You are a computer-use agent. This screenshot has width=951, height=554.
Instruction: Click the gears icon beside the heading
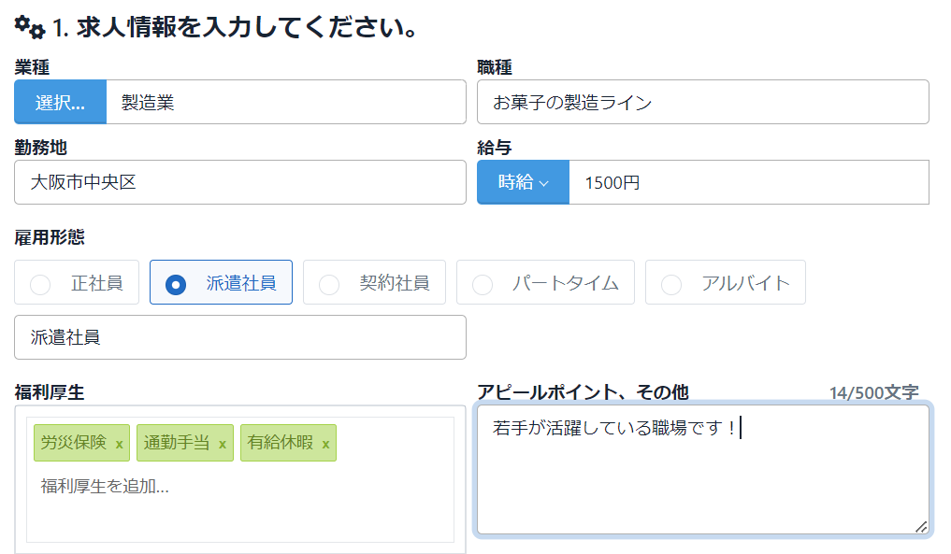coord(30,27)
